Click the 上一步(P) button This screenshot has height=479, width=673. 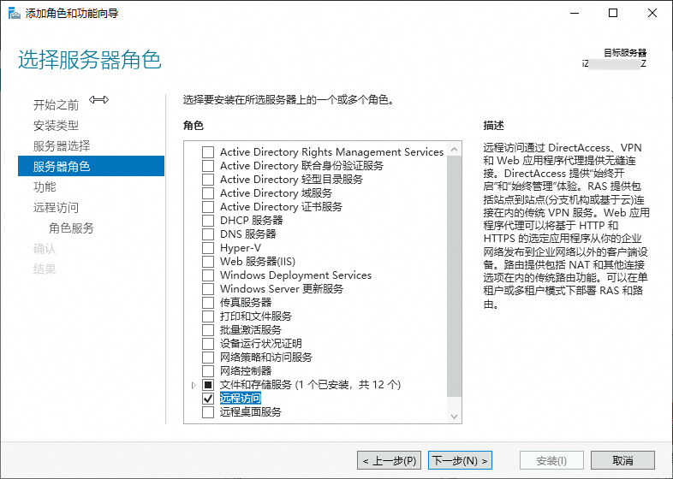point(389,460)
